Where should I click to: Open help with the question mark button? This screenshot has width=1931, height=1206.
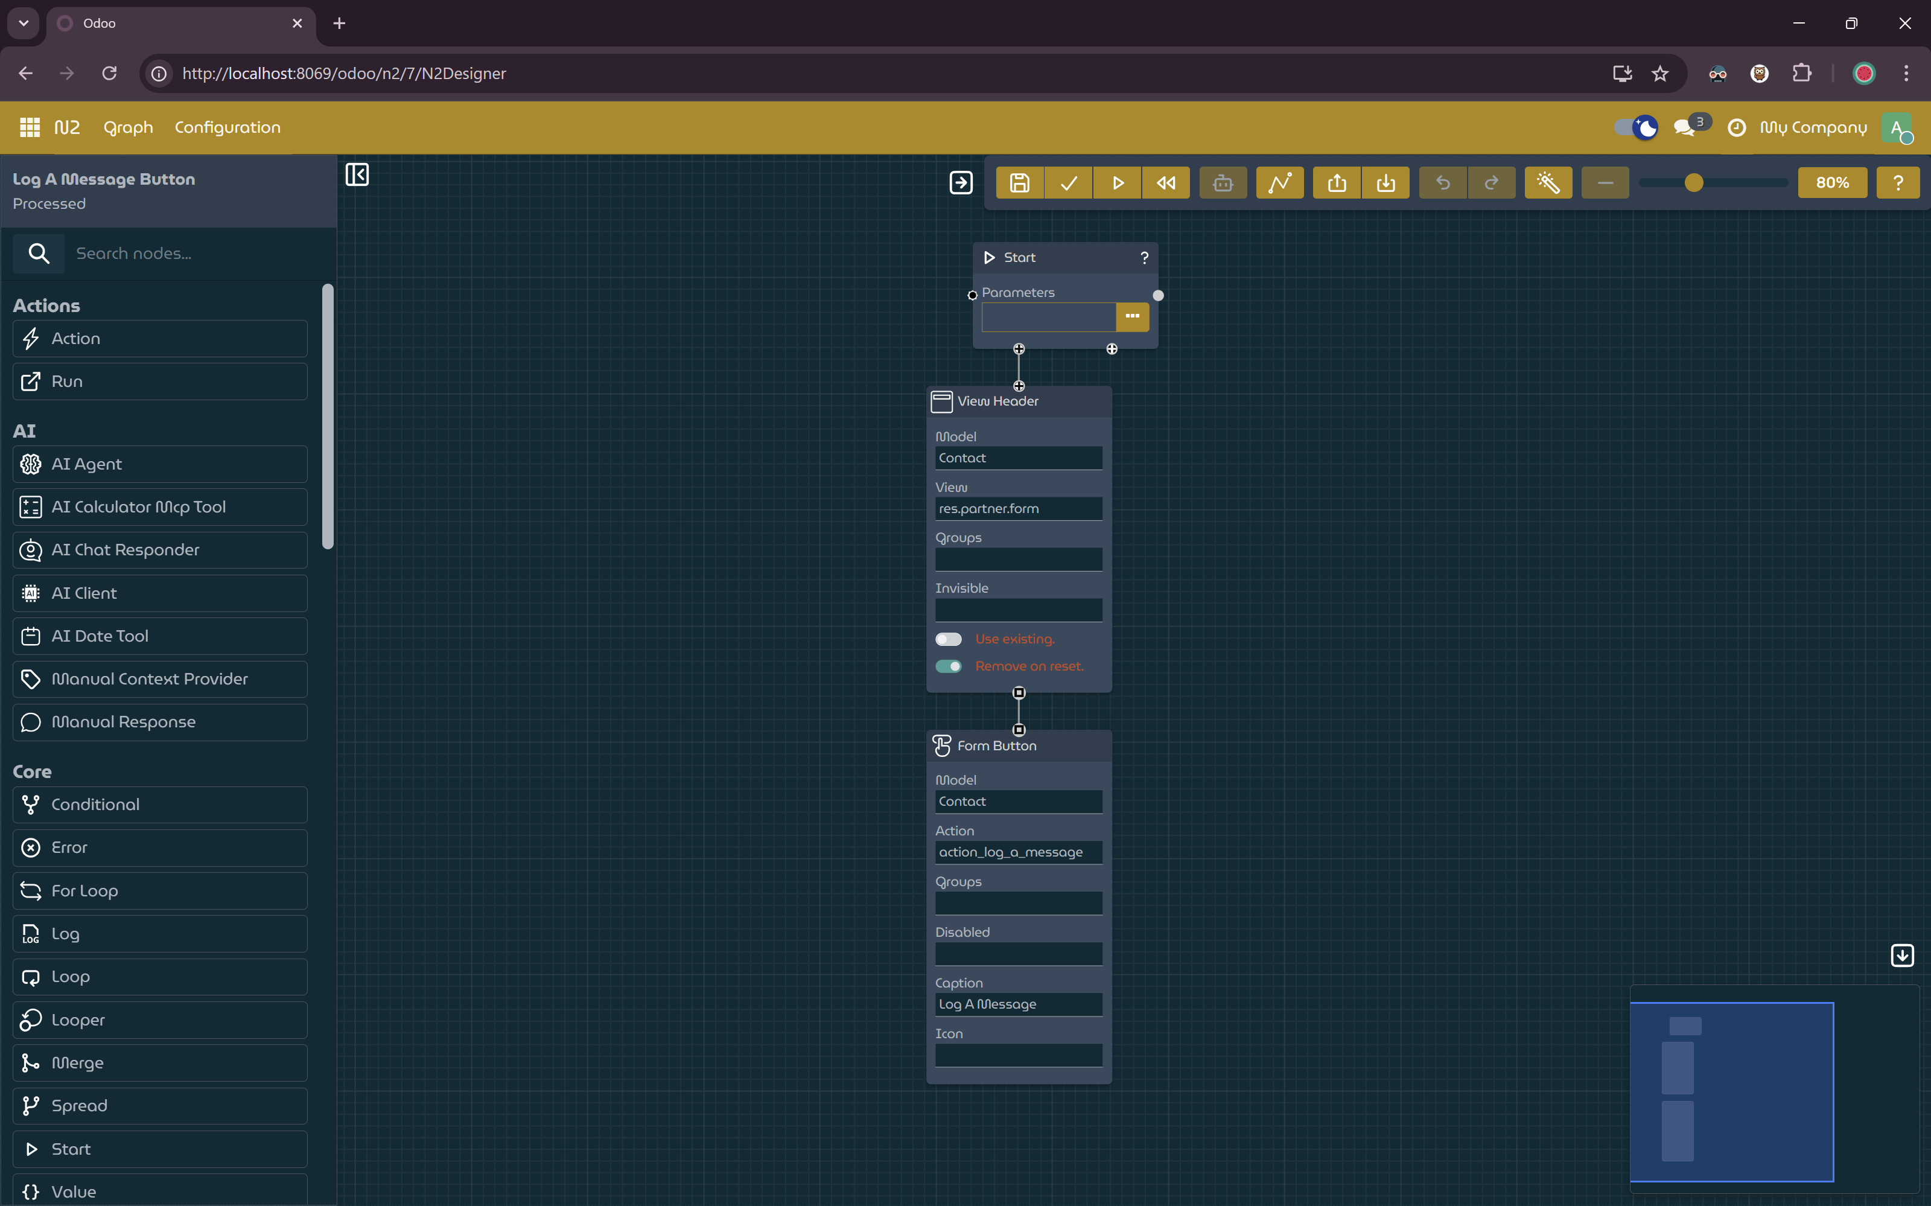coord(1898,183)
